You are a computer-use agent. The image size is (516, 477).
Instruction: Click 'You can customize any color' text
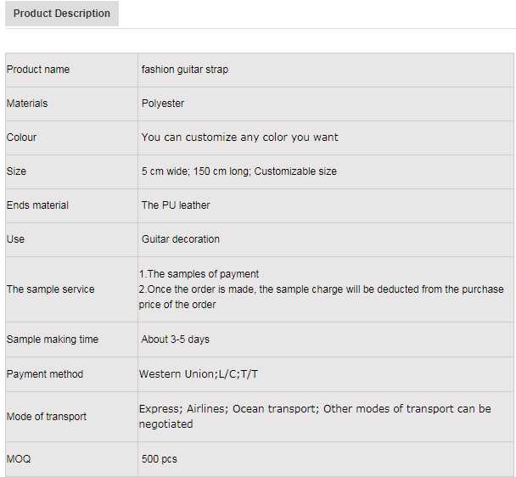click(x=239, y=137)
